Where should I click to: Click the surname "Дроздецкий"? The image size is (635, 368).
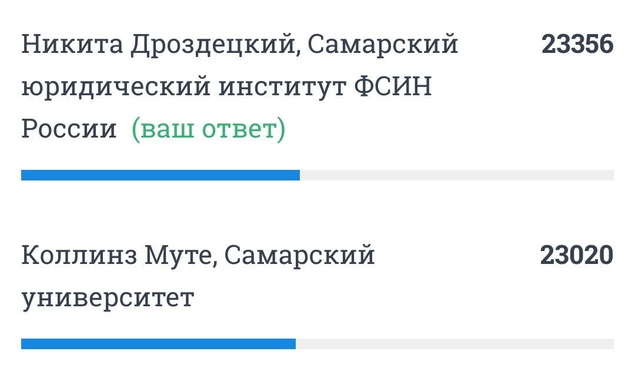pyautogui.click(x=215, y=45)
